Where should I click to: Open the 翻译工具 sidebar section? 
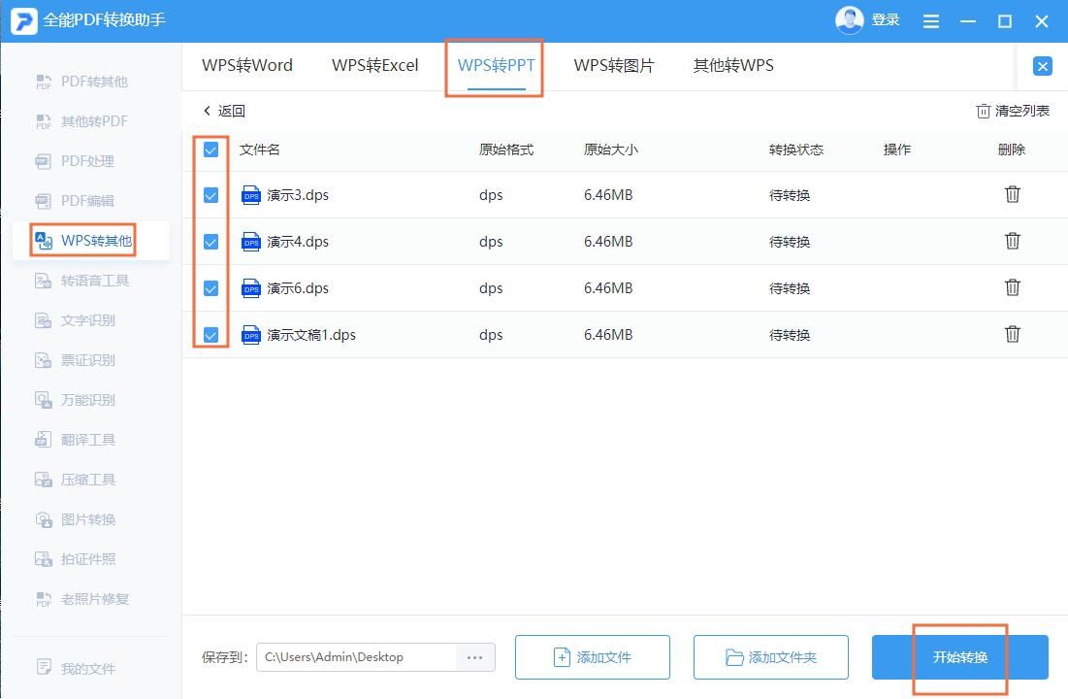[x=75, y=440]
